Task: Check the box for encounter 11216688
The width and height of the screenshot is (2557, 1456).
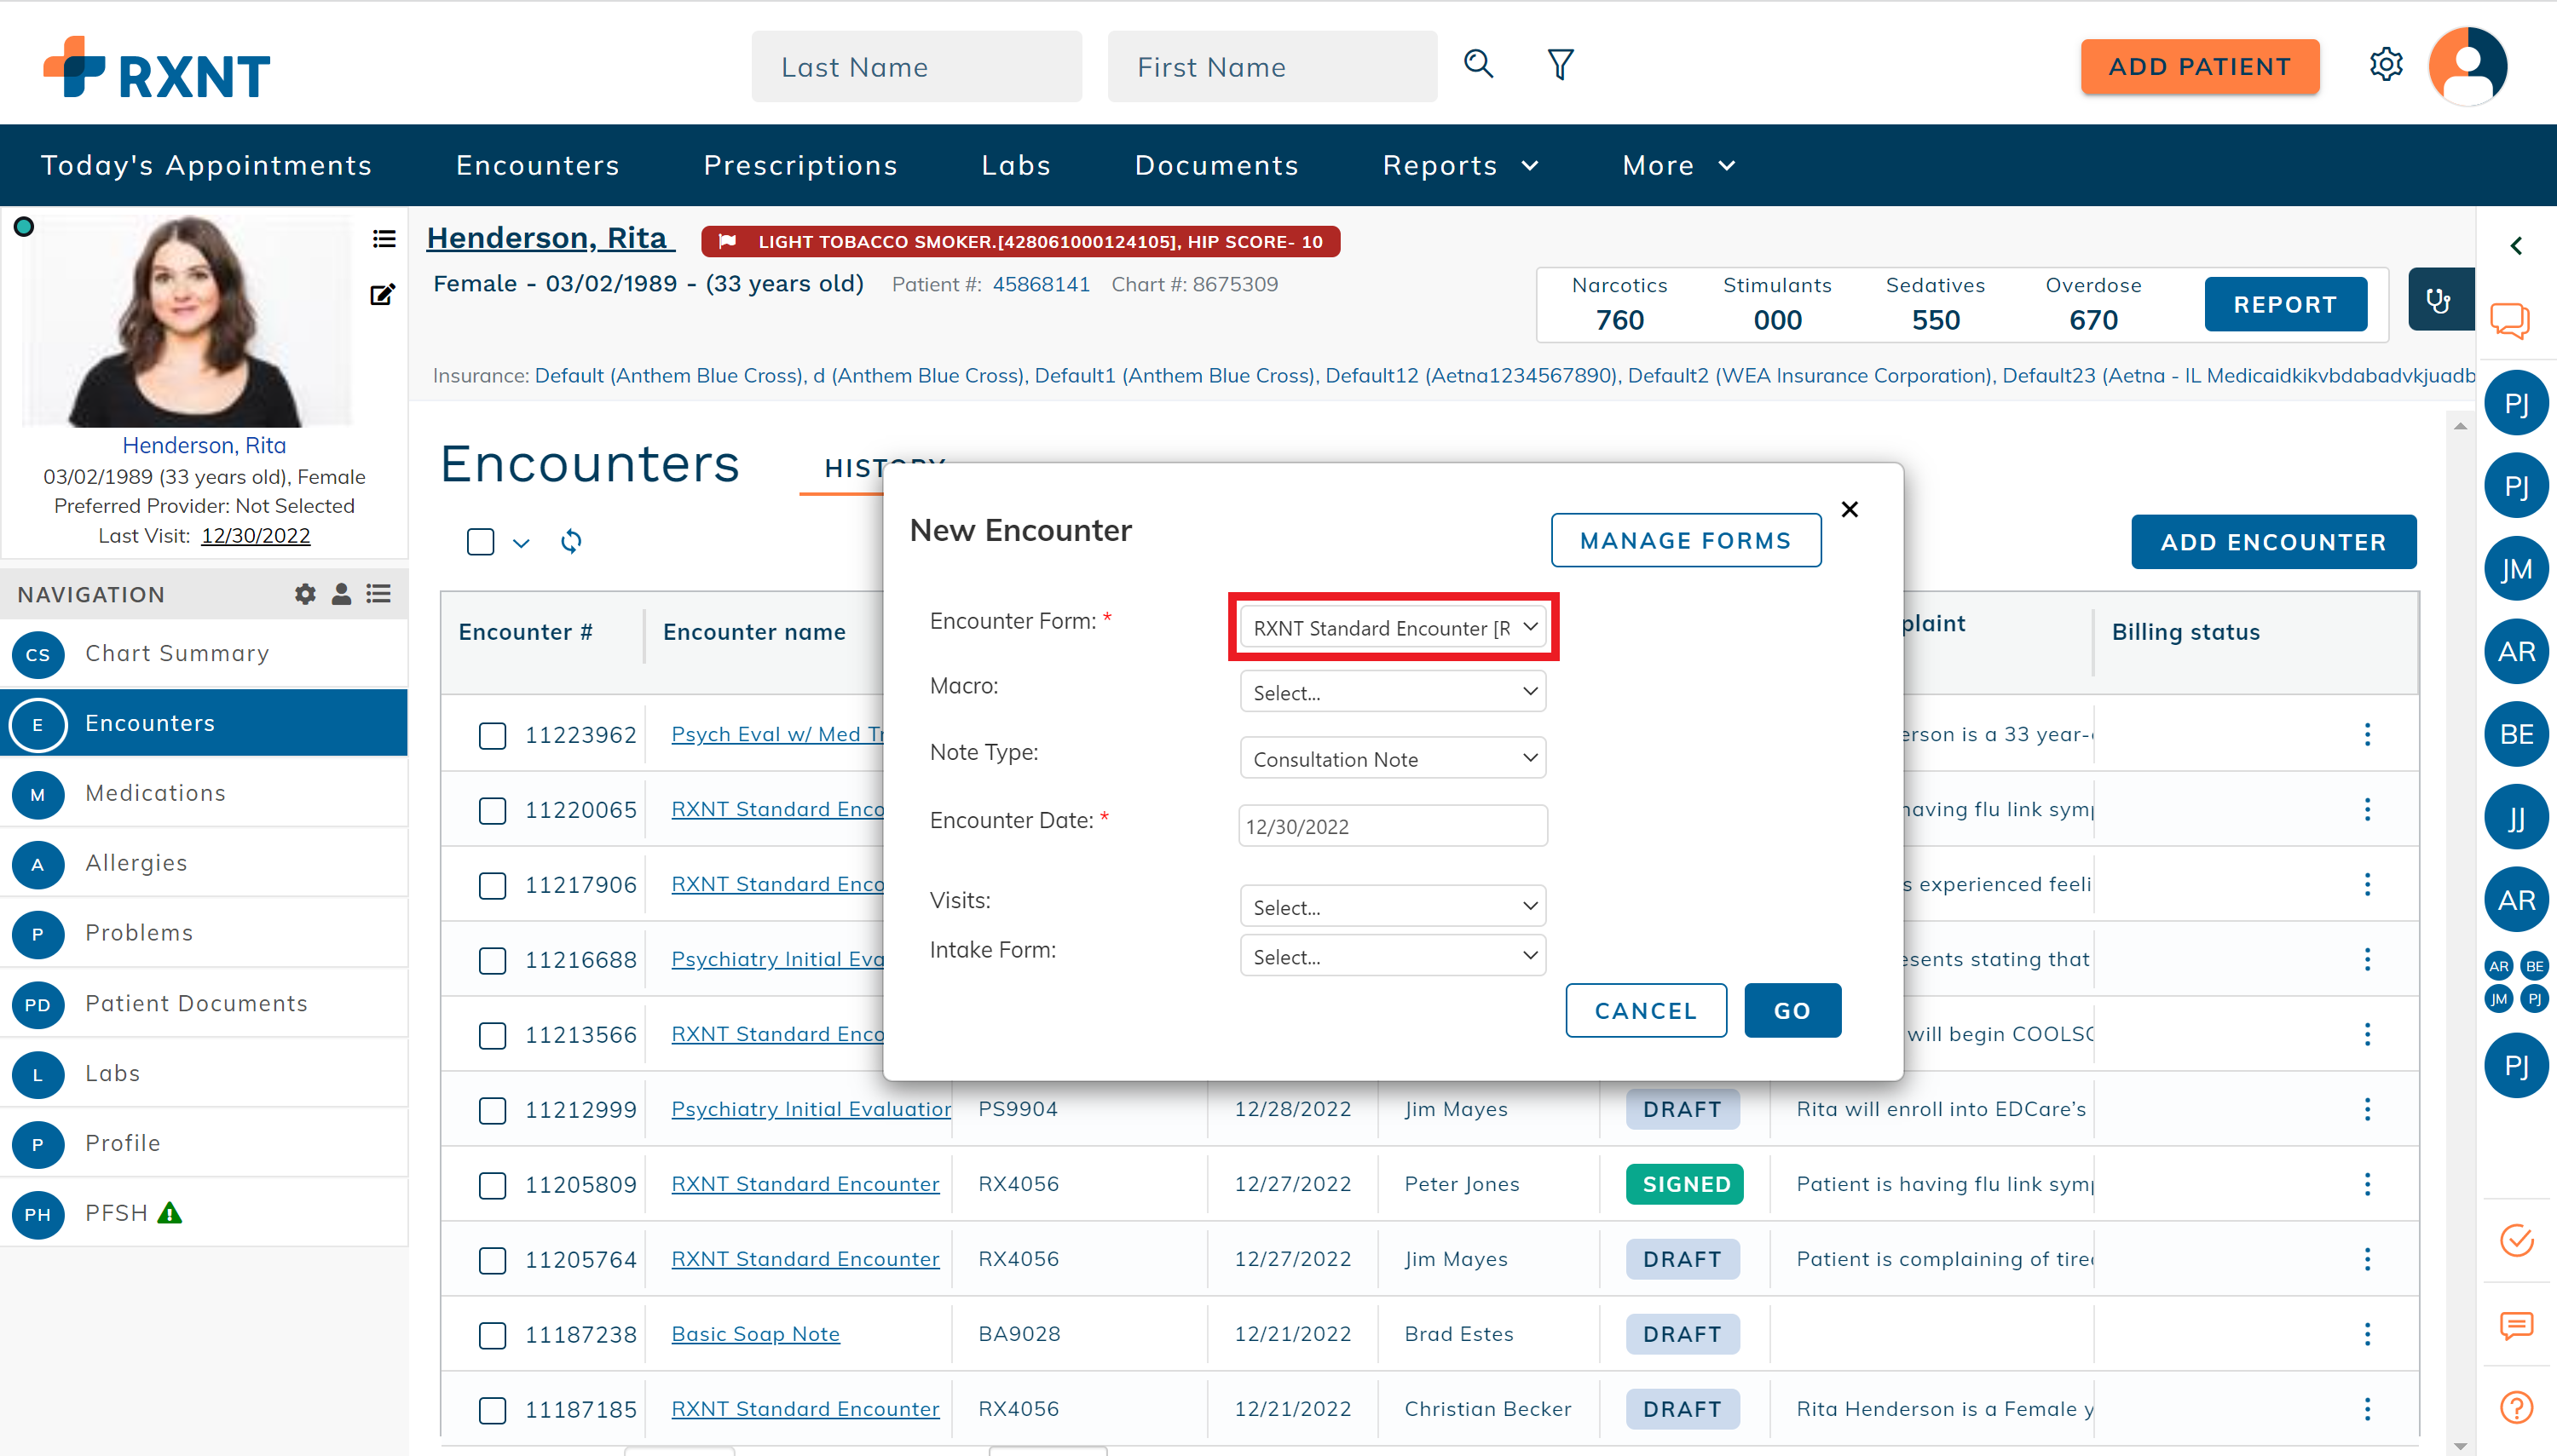Action: [492, 961]
